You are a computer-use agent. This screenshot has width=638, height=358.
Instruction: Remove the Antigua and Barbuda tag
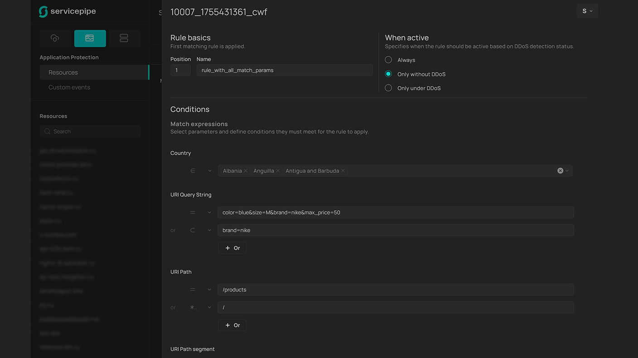click(x=343, y=171)
